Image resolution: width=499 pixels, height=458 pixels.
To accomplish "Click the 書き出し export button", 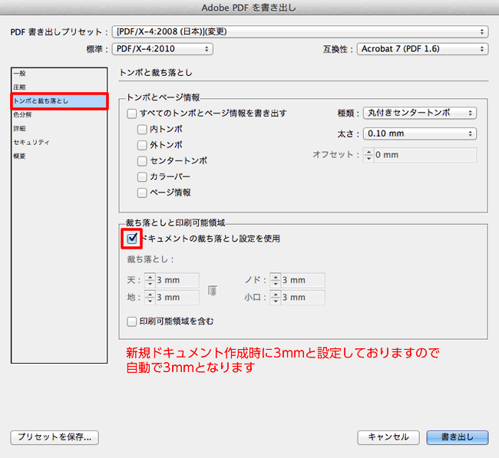I will pos(458,437).
